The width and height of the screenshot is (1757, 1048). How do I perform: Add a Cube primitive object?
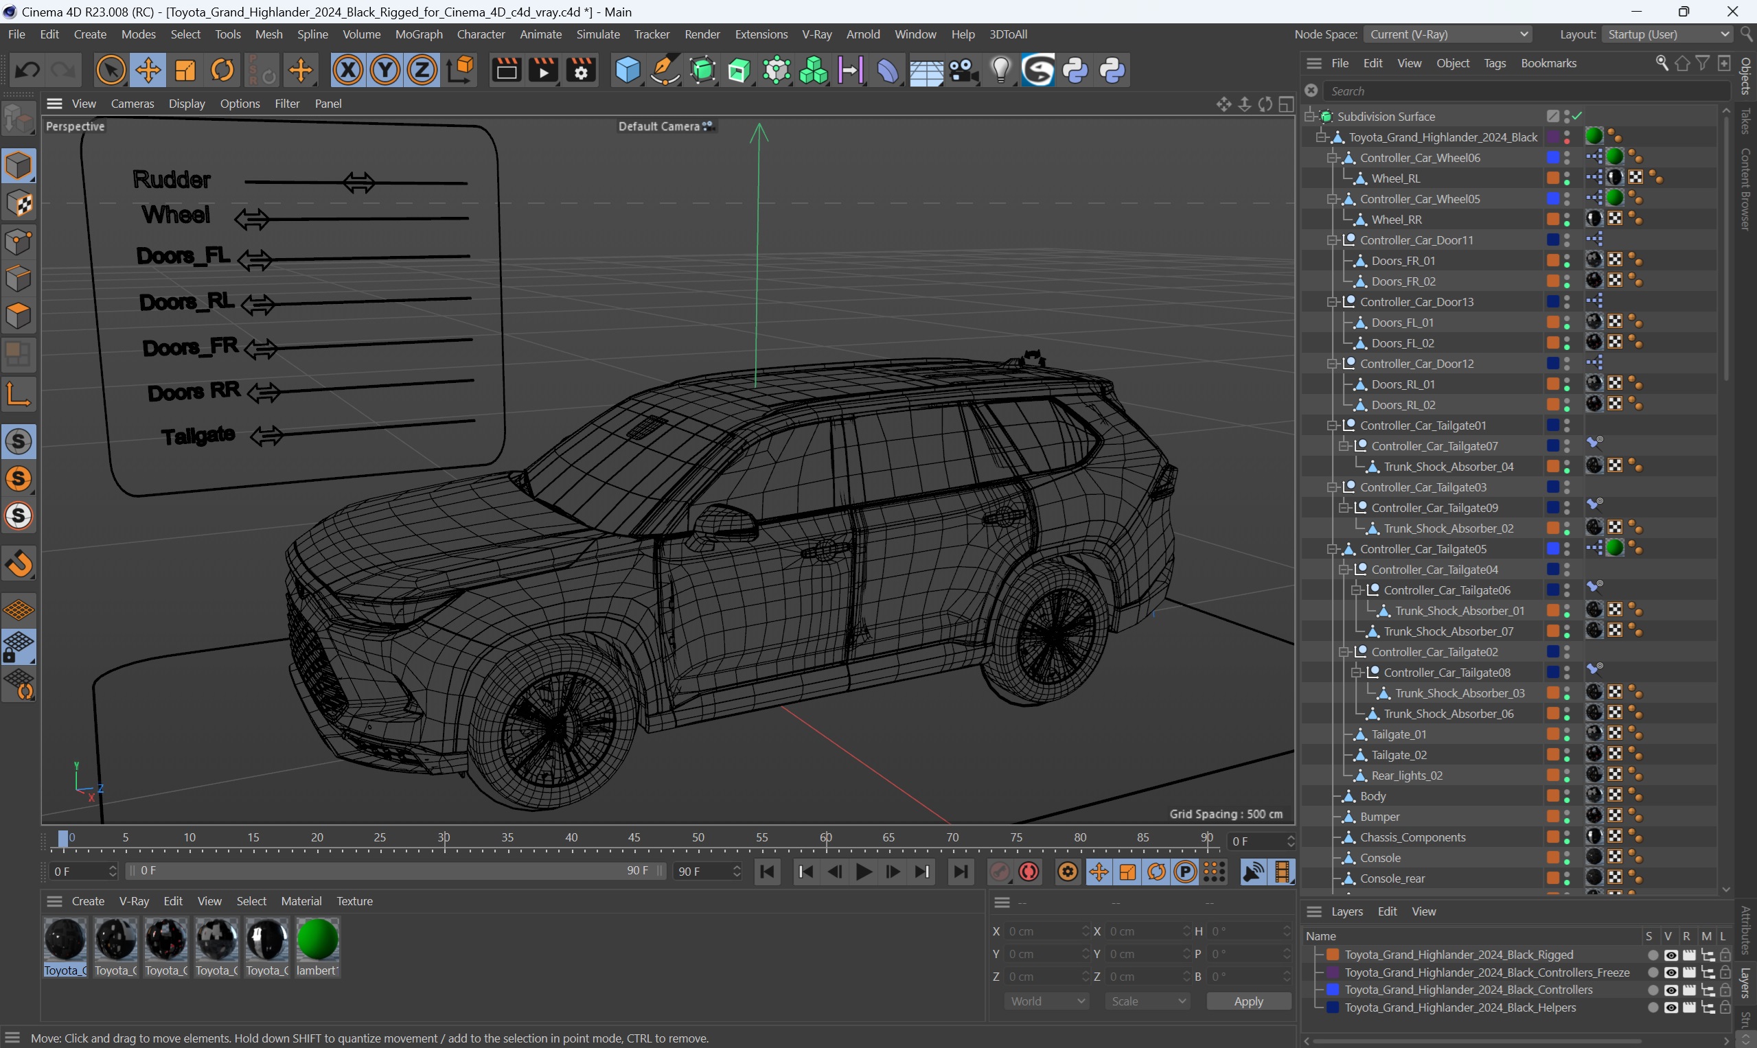tap(627, 70)
